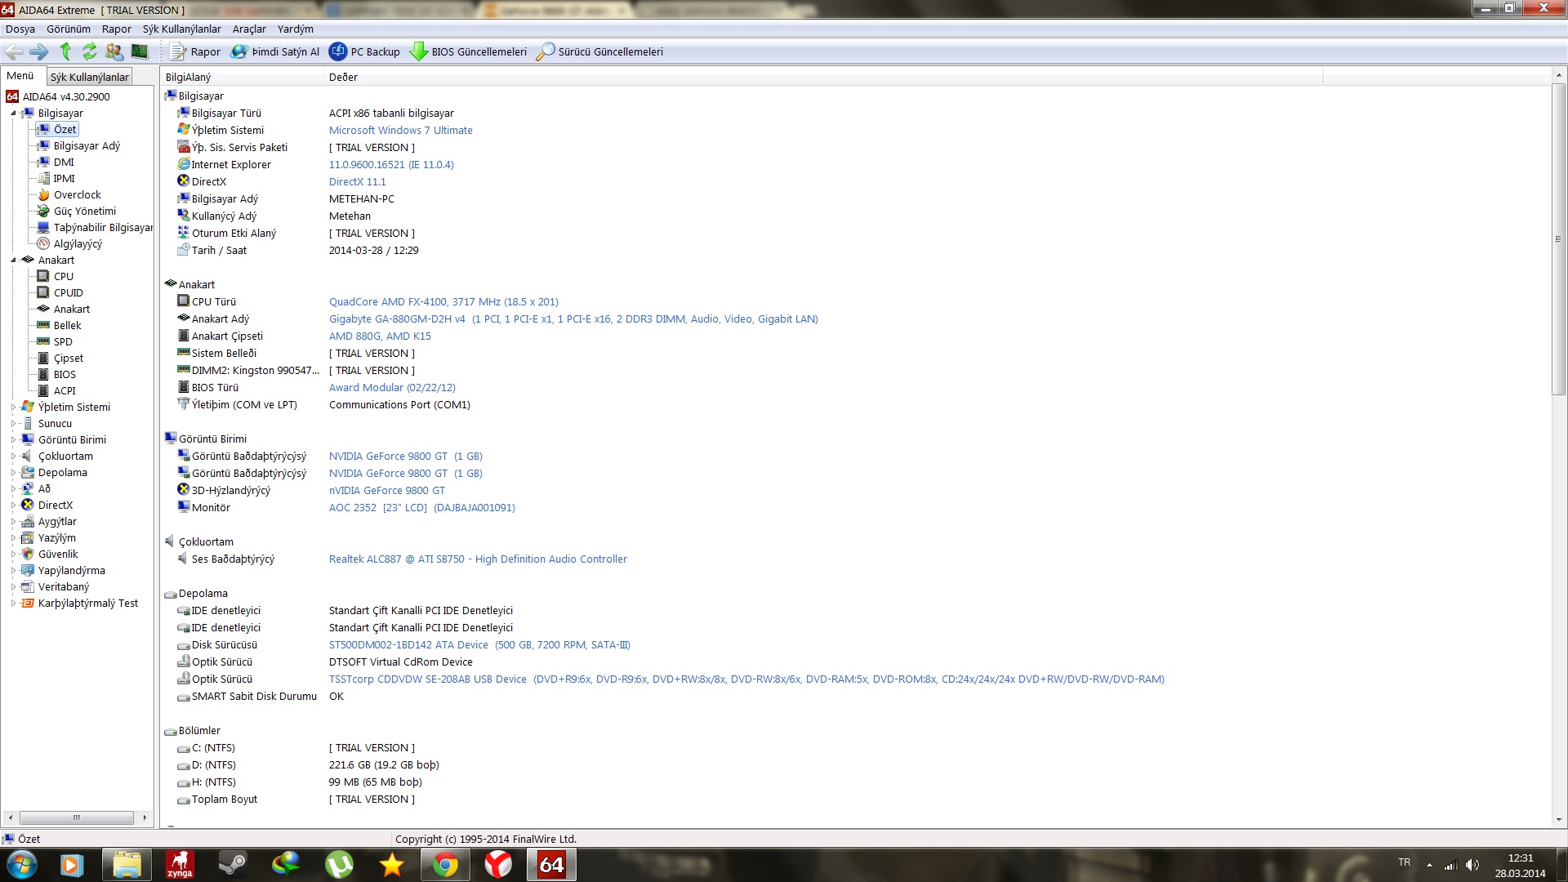Screen dimensions: 1568x882
Task: Open the Rapor toolbar button
Action: tap(195, 51)
